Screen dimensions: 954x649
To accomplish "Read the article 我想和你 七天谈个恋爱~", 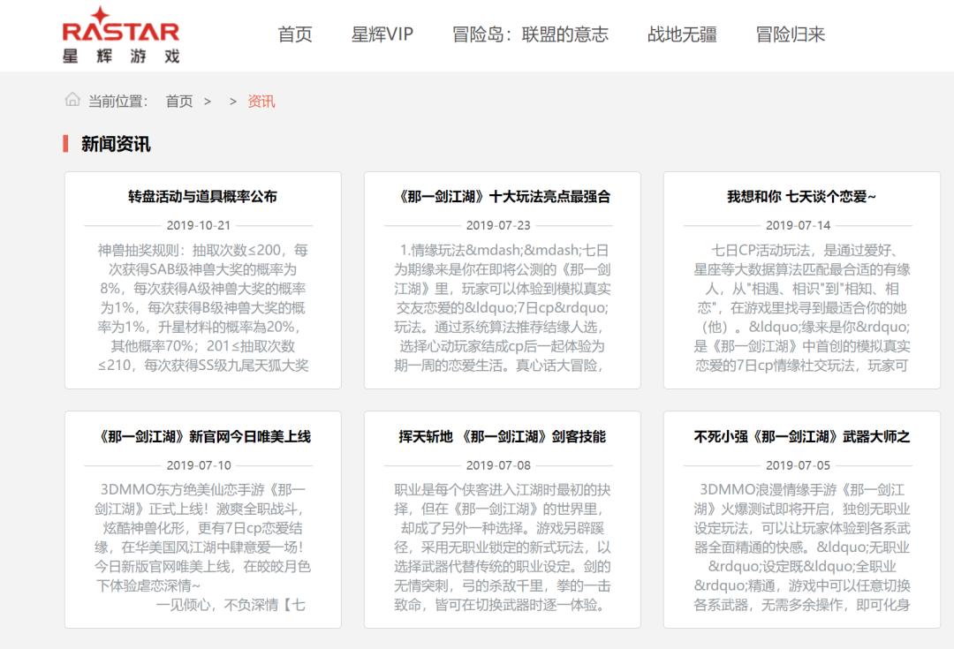I will click(801, 196).
